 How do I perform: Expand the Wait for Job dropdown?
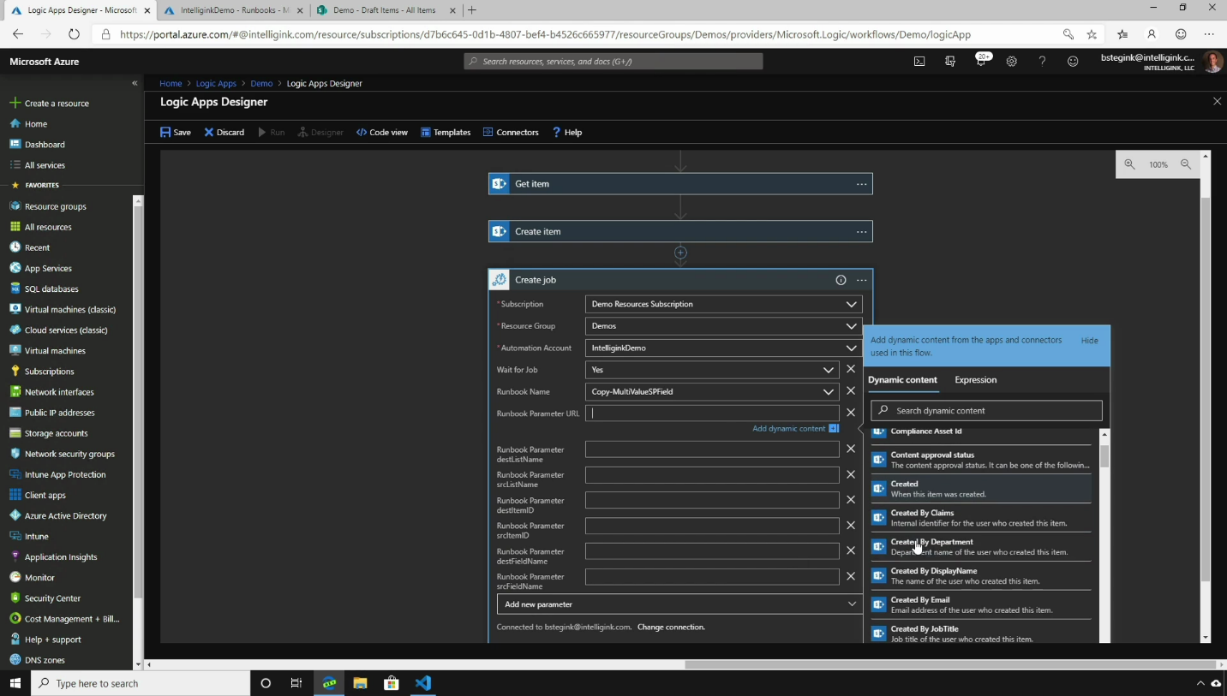(x=828, y=370)
